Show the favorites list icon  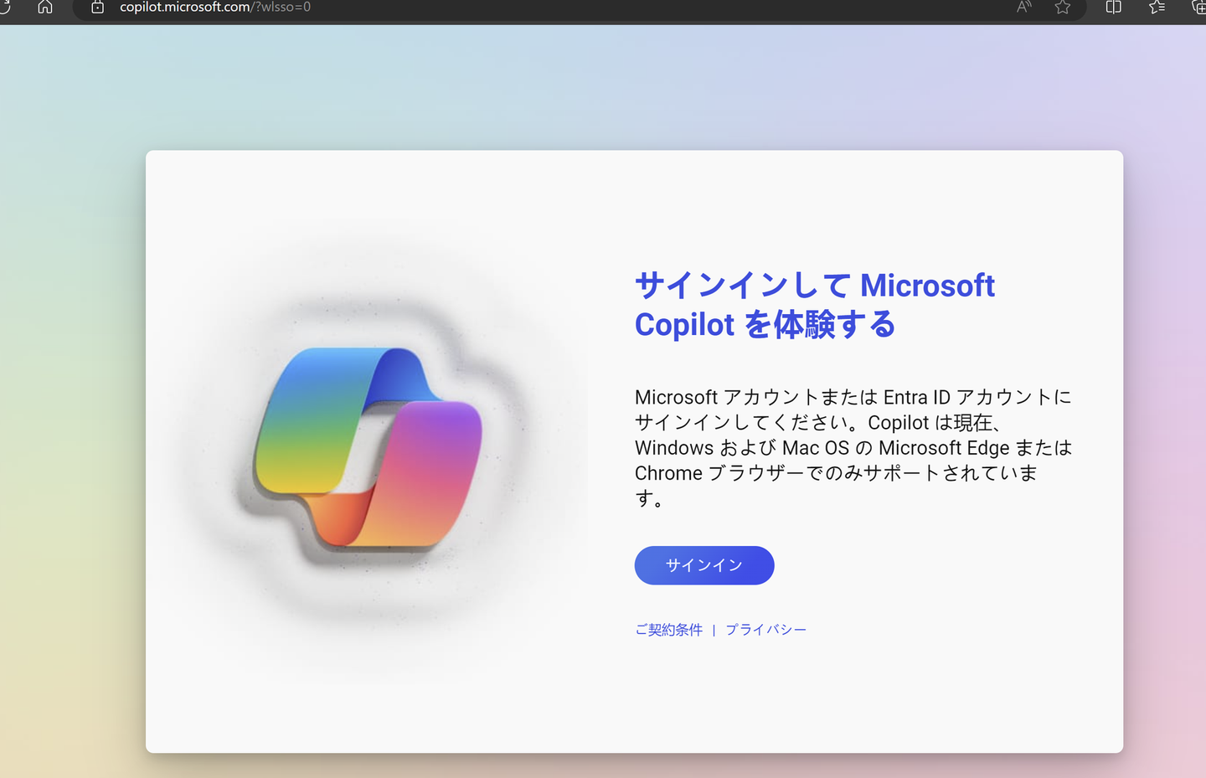point(1157,8)
